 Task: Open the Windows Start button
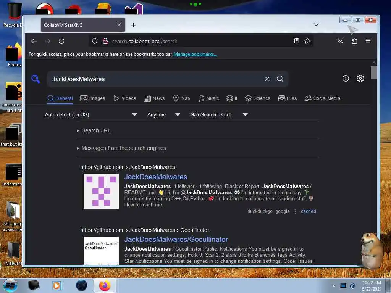(10, 285)
